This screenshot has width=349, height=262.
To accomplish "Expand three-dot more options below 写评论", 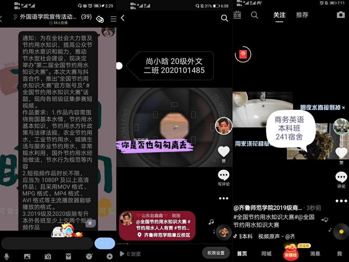I will [x=224, y=199].
